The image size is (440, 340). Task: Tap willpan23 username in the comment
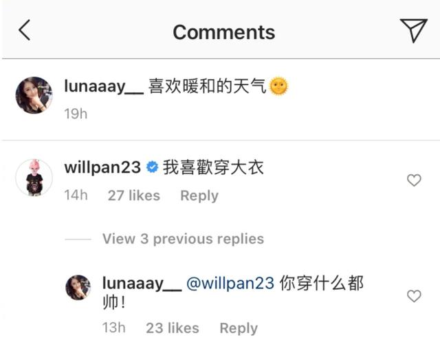(102, 167)
